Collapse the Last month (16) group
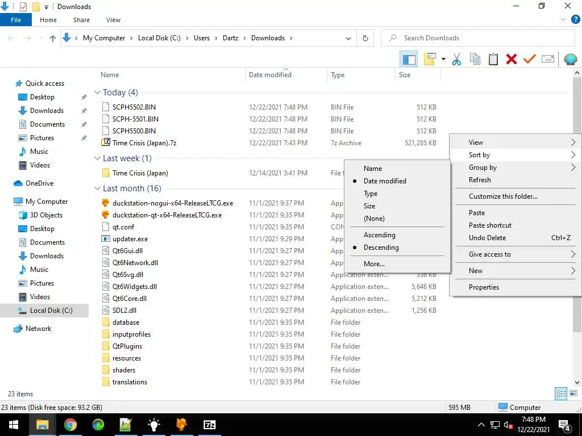The image size is (582, 436). [97, 188]
